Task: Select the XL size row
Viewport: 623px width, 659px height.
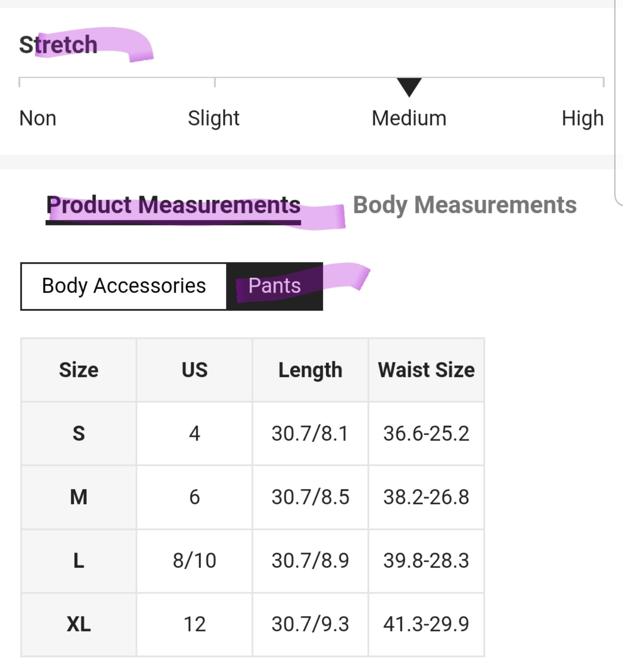Action: coord(253,624)
